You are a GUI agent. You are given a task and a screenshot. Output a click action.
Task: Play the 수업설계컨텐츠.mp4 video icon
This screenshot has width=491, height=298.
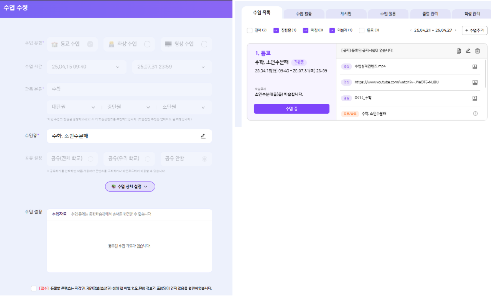[475, 66]
